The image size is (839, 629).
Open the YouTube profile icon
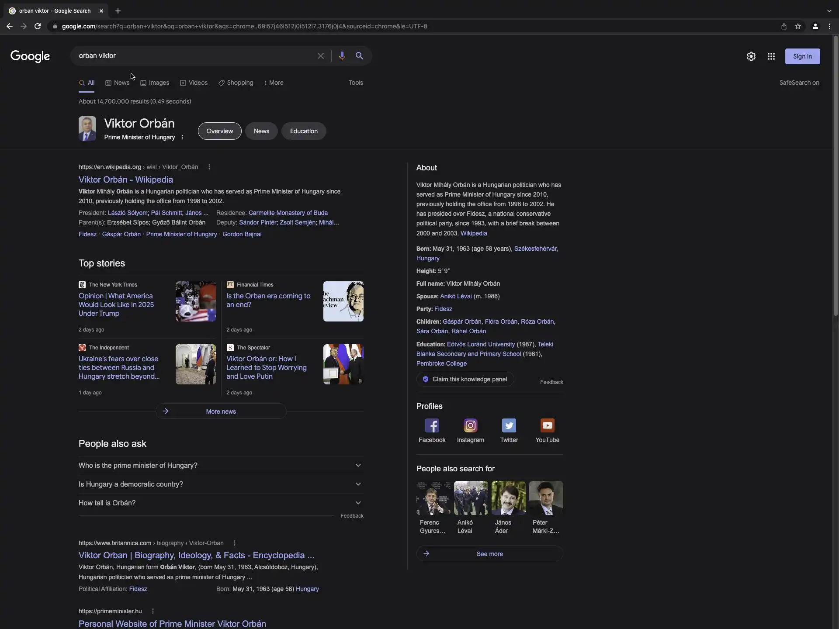pos(547,425)
